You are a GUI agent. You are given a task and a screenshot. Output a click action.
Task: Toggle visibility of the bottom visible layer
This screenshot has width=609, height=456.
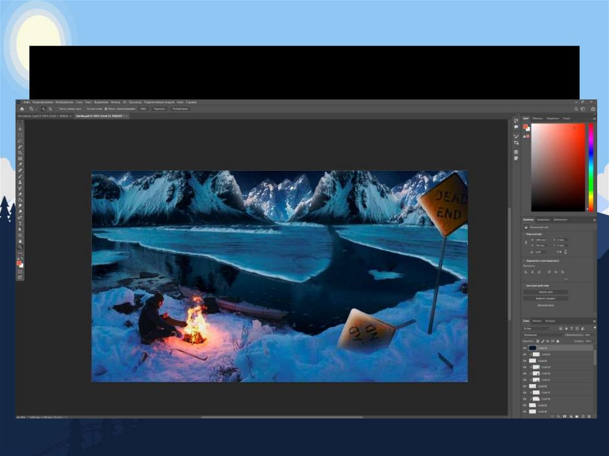coord(525,412)
